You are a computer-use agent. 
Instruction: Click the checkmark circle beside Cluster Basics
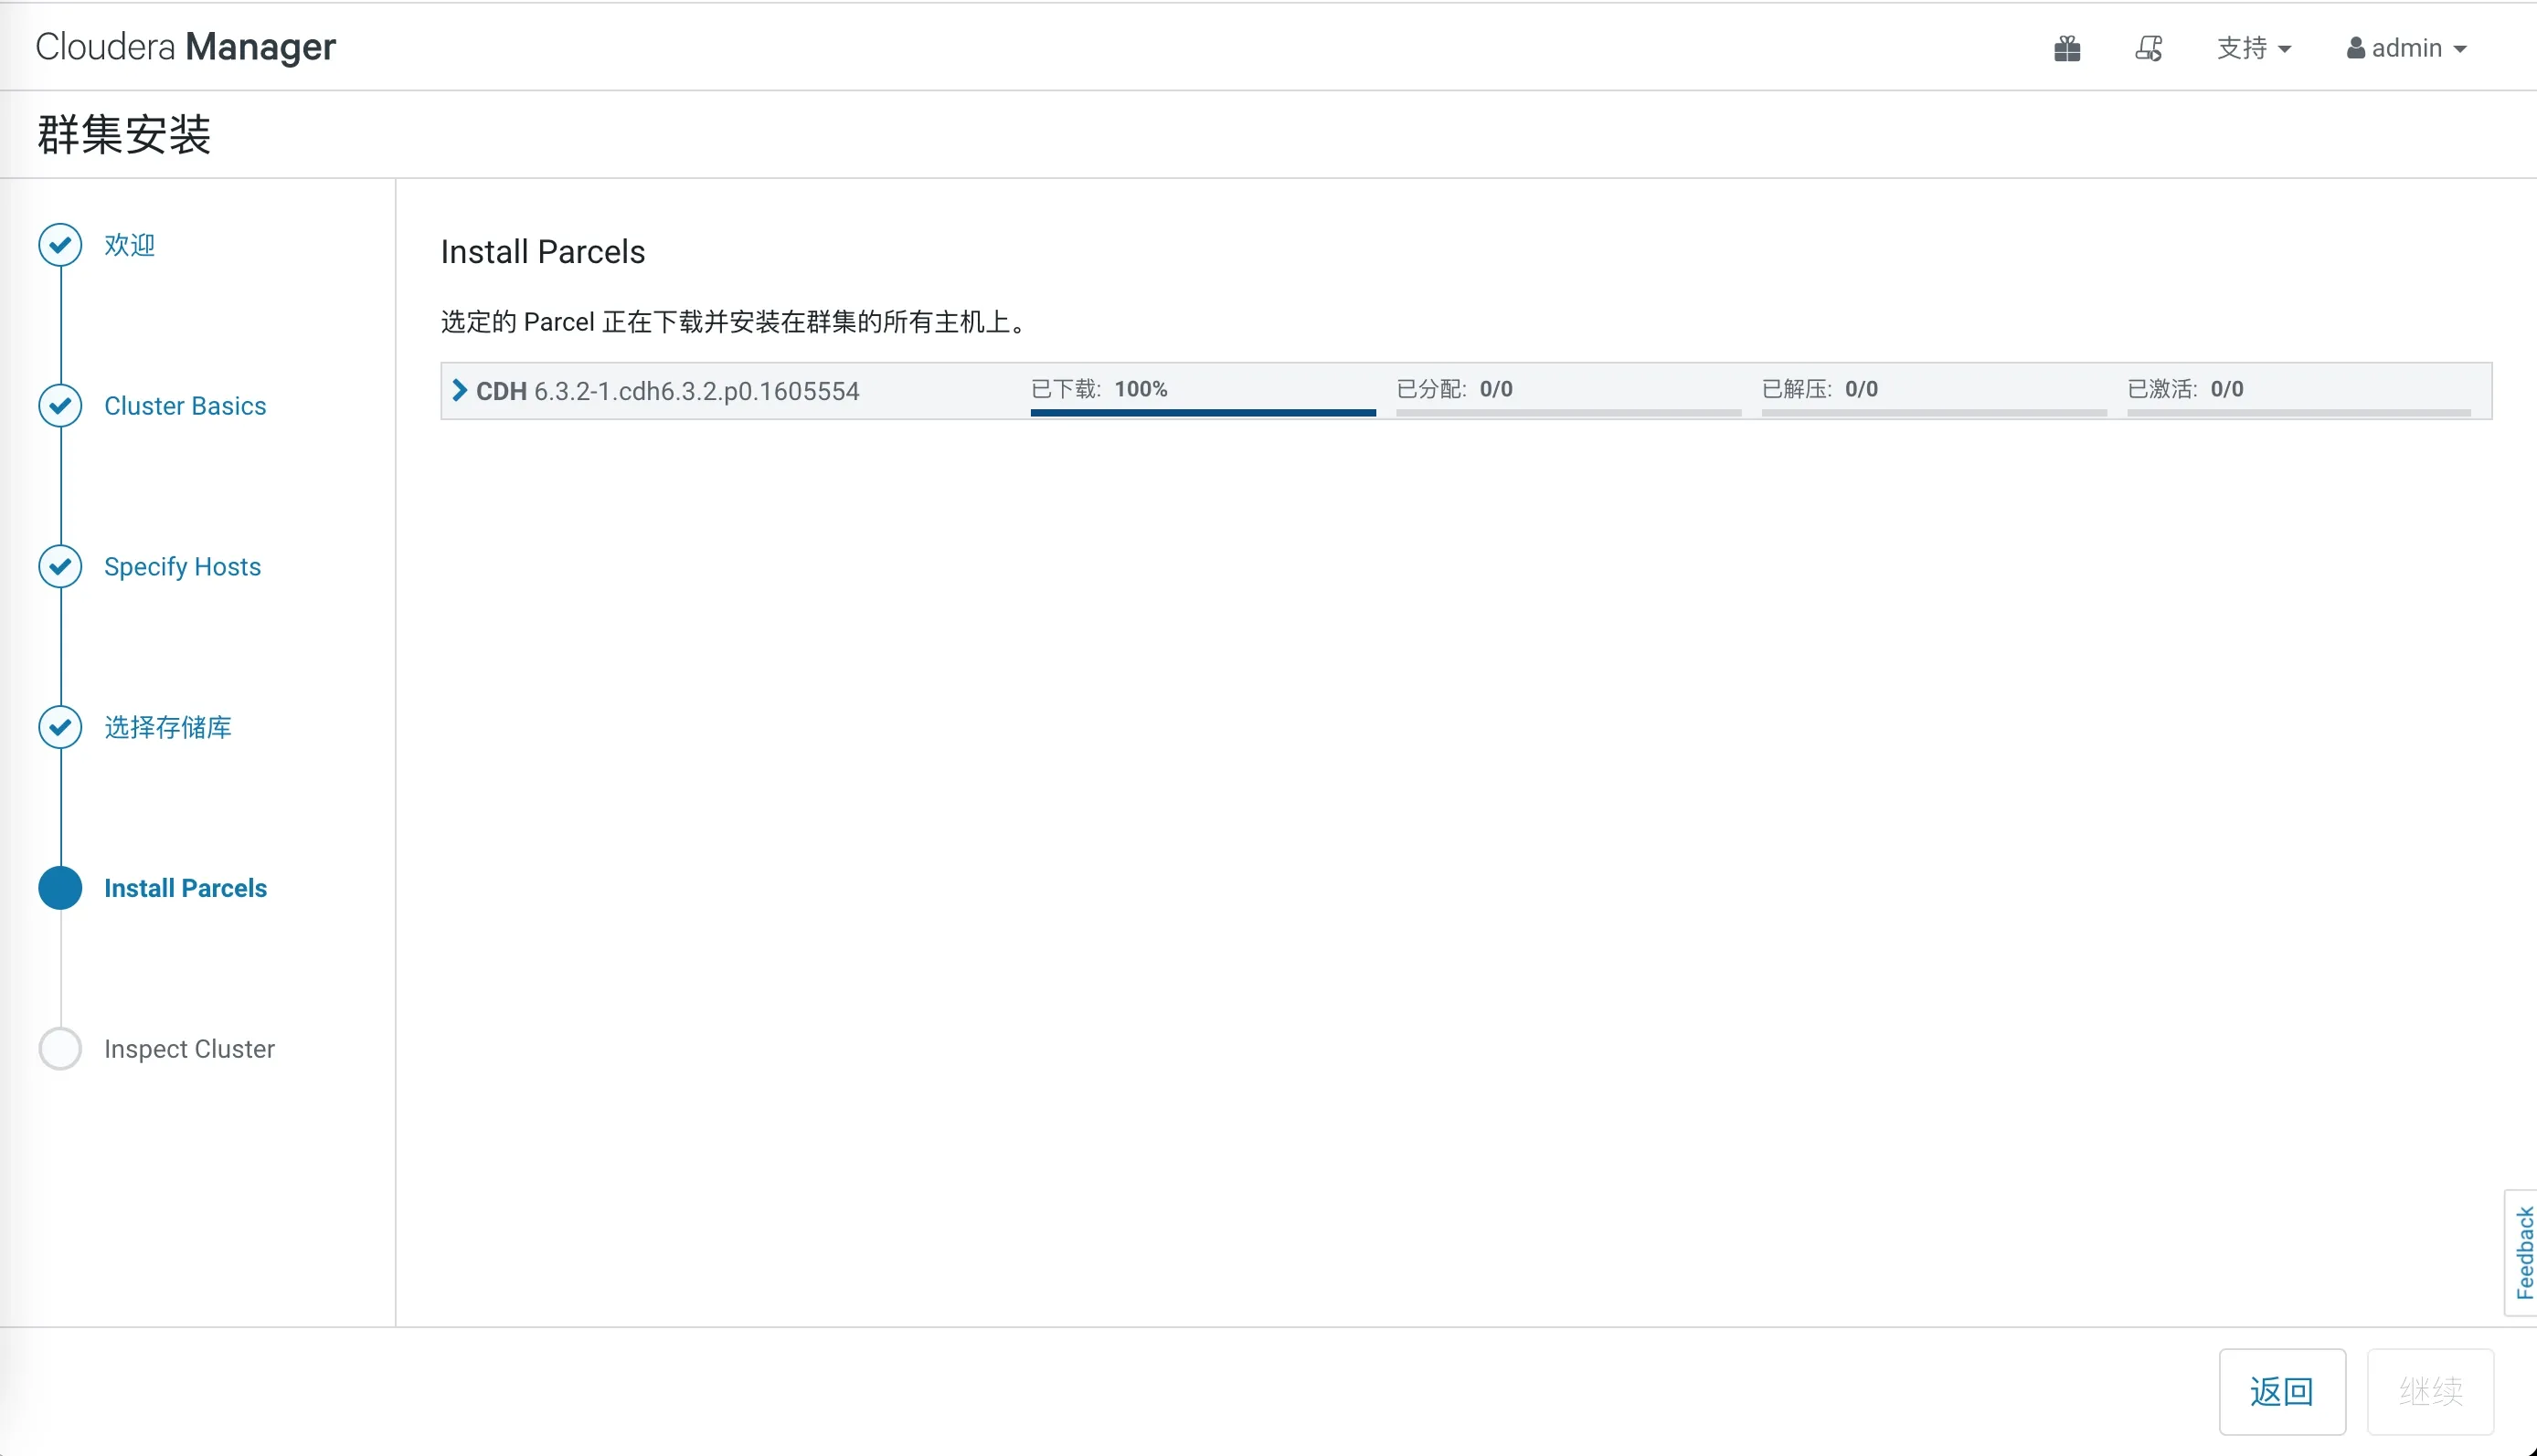coord(59,405)
